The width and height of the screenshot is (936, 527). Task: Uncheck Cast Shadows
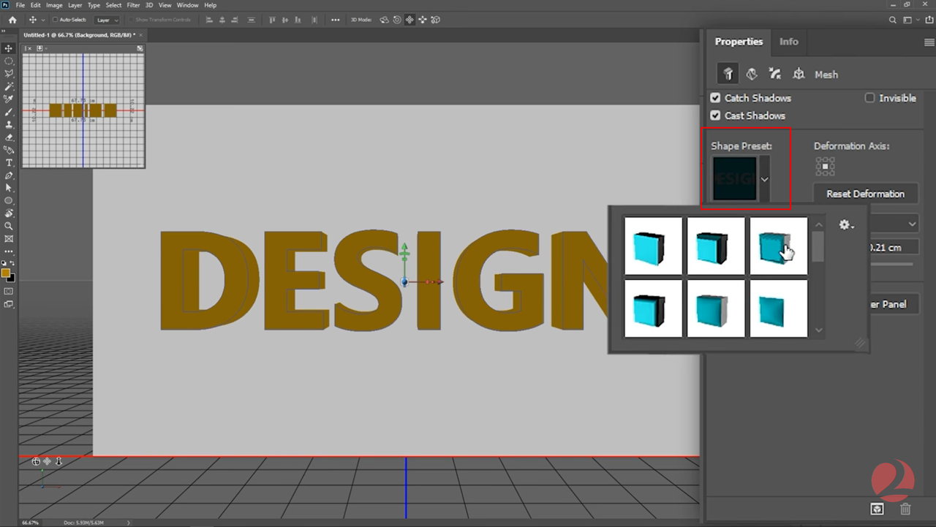(715, 115)
